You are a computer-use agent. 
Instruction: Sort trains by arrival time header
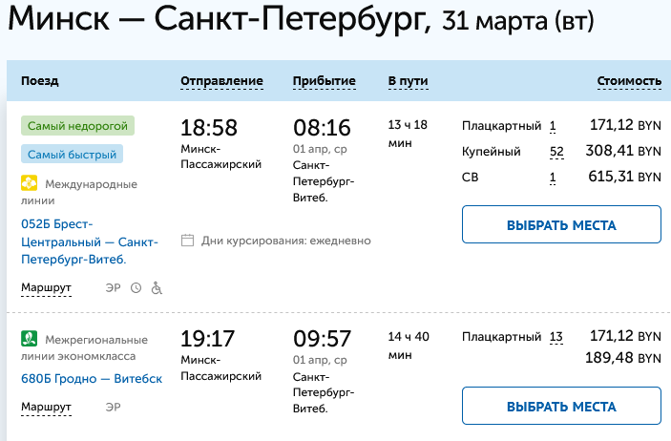(x=324, y=81)
